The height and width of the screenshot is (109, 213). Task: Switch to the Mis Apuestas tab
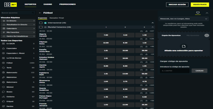(193, 35)
